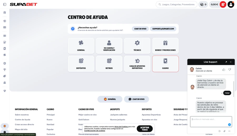Open the Aviso de Cookies link in the banner
Viewport: 237px width, 136px height.
point(121,127)
